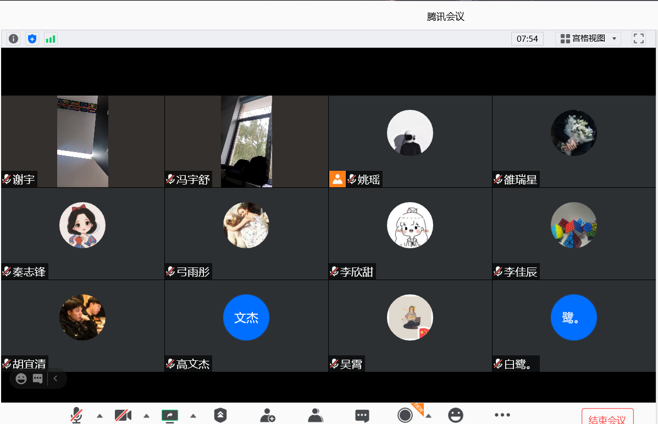
Task: Open the emoji reactions panel
Action: coord(456,416)
